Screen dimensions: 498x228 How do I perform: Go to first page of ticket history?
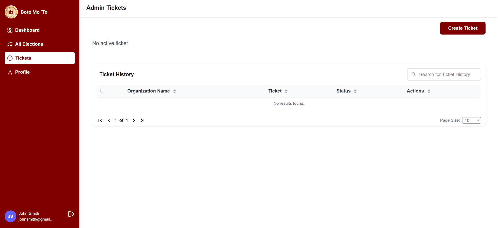coord(100,120)
